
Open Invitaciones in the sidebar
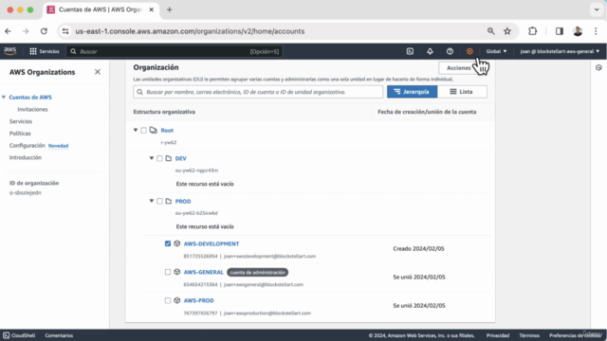32,110
